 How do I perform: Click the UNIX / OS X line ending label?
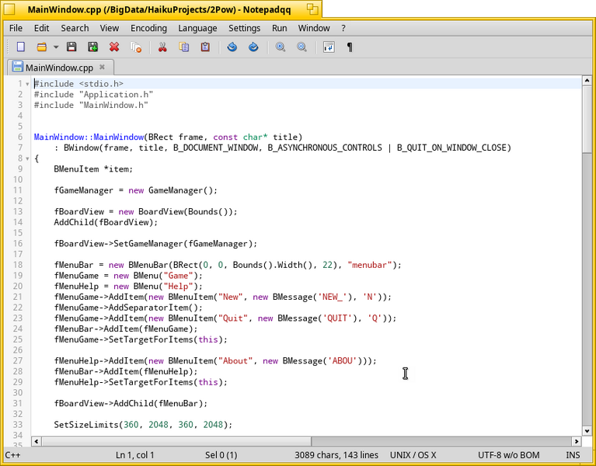pyautogui.click(x=413, y=455)
